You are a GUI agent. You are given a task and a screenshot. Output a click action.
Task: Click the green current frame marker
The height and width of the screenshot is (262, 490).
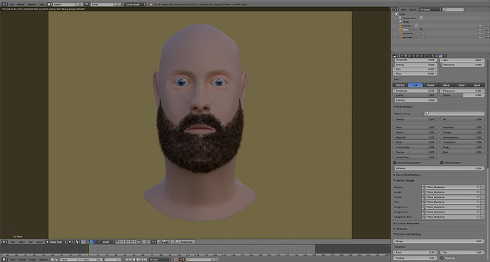pos(89,249)
